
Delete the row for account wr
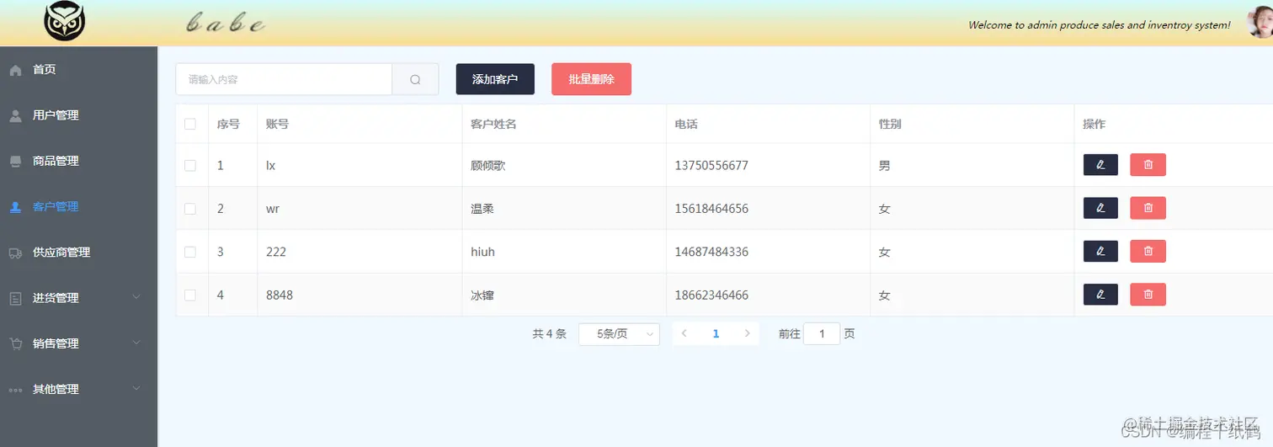click(x=1148, y=208)
